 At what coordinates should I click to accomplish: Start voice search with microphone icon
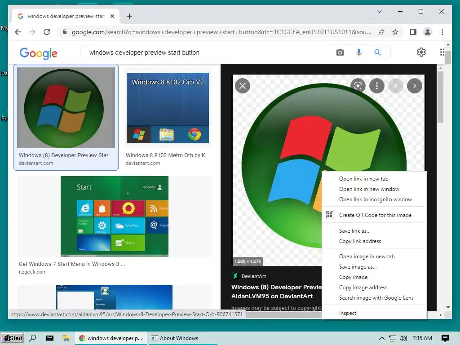coord(358,53)
